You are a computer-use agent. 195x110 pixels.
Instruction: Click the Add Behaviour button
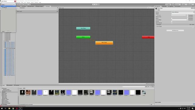[175, 31]
